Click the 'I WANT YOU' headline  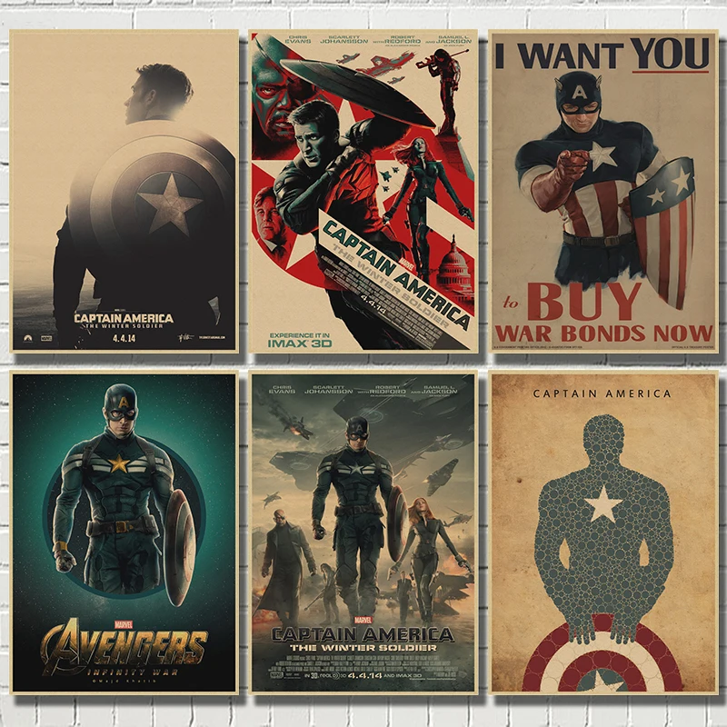click(x=602, y=55)
